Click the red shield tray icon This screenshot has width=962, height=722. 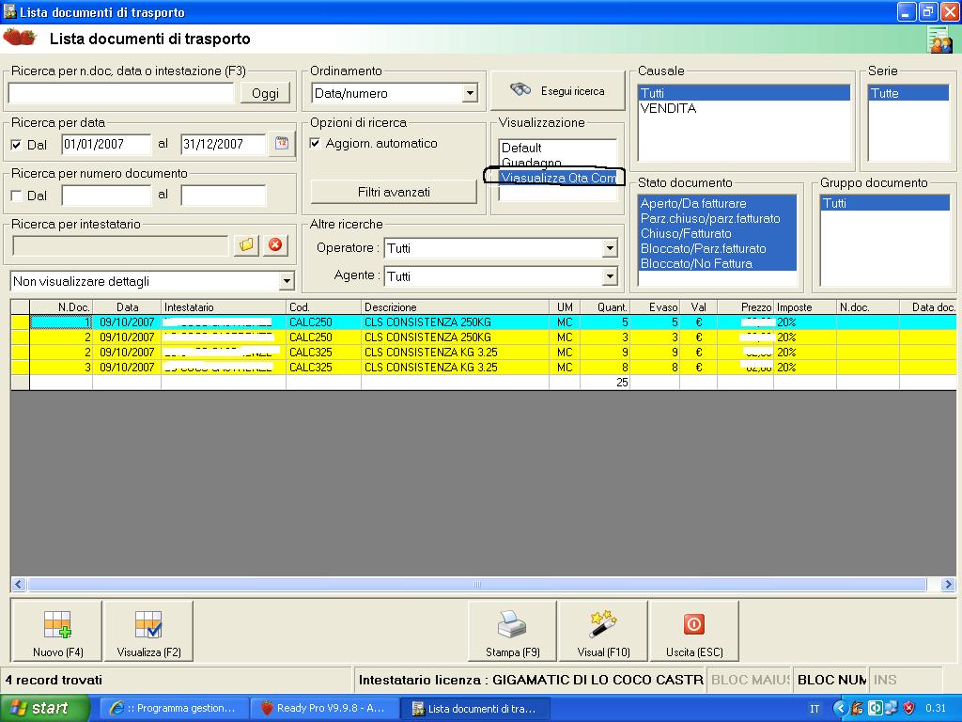pyautogui.click(x=909, y=708)
